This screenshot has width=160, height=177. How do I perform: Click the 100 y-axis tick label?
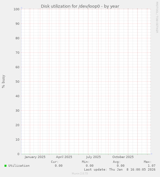point(16,9)
